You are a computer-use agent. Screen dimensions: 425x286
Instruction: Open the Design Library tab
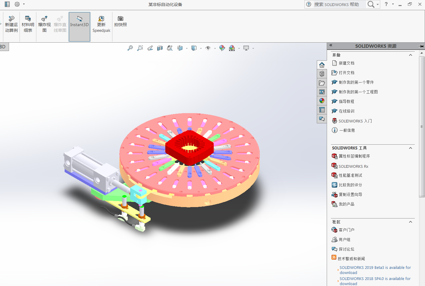click(x=322, y=74)
